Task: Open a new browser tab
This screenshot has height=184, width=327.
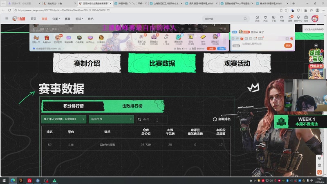Action: pos(293,3)
